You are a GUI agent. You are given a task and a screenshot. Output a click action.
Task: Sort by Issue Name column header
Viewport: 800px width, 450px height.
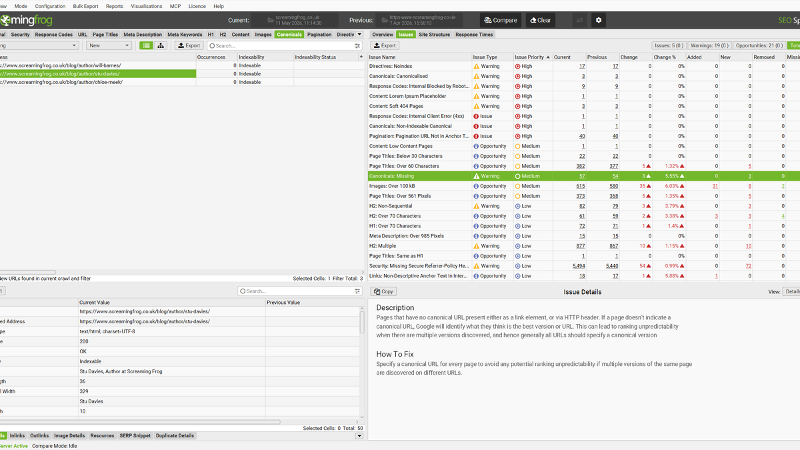click(x=419, y=57)
